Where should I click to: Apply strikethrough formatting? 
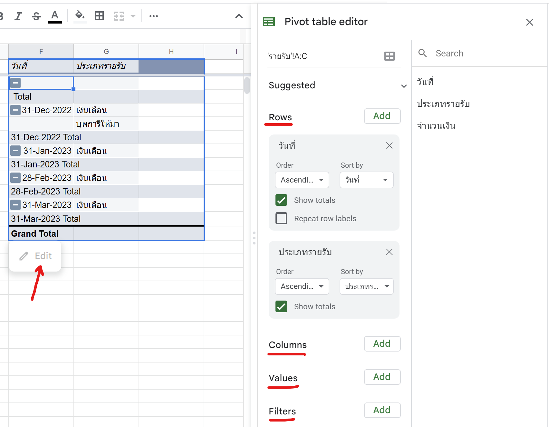click(x=36, y=16)
